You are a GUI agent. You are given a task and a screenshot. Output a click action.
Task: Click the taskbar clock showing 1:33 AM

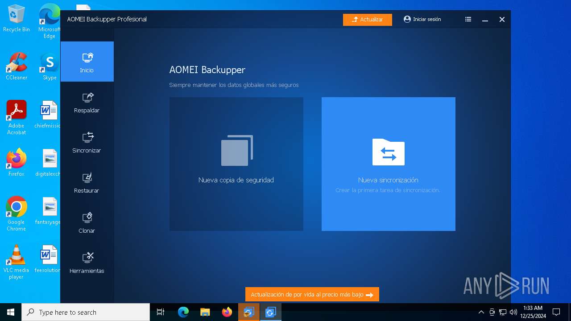coord(533,312)
